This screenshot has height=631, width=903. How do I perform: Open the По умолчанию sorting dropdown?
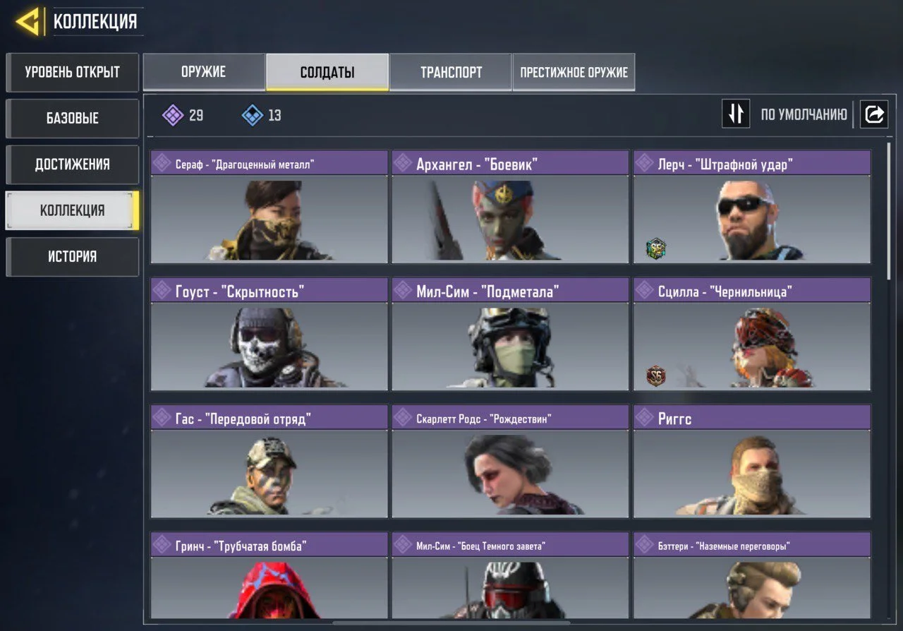click(804, 114)
